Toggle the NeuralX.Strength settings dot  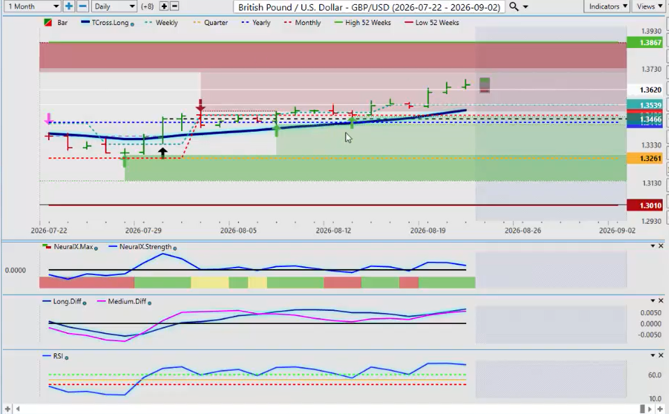[175, 248]
